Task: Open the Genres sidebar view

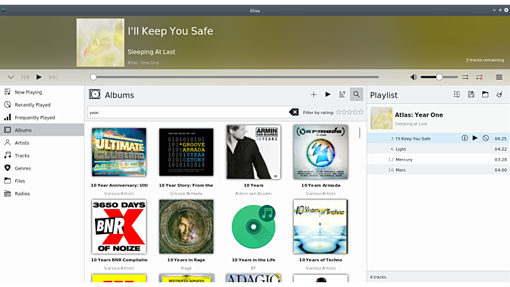Action: (22, 168)
